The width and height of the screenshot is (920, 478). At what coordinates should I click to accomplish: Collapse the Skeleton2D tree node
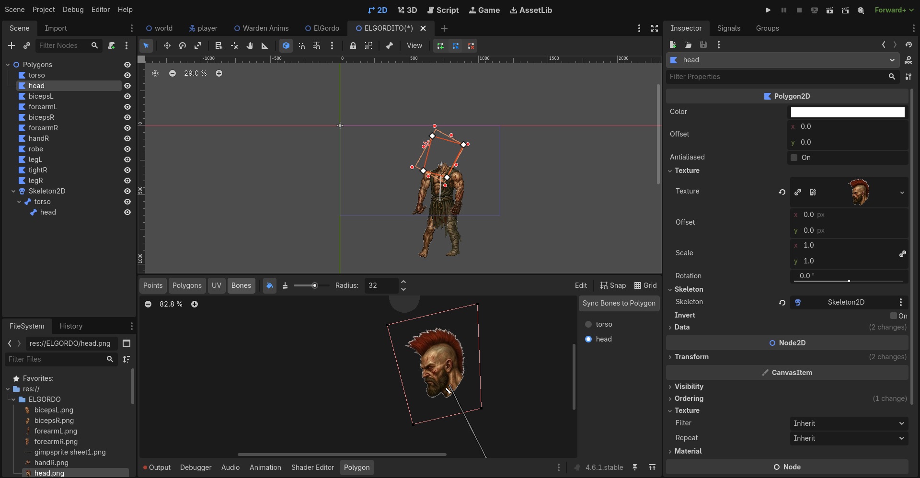pos(14,191)
